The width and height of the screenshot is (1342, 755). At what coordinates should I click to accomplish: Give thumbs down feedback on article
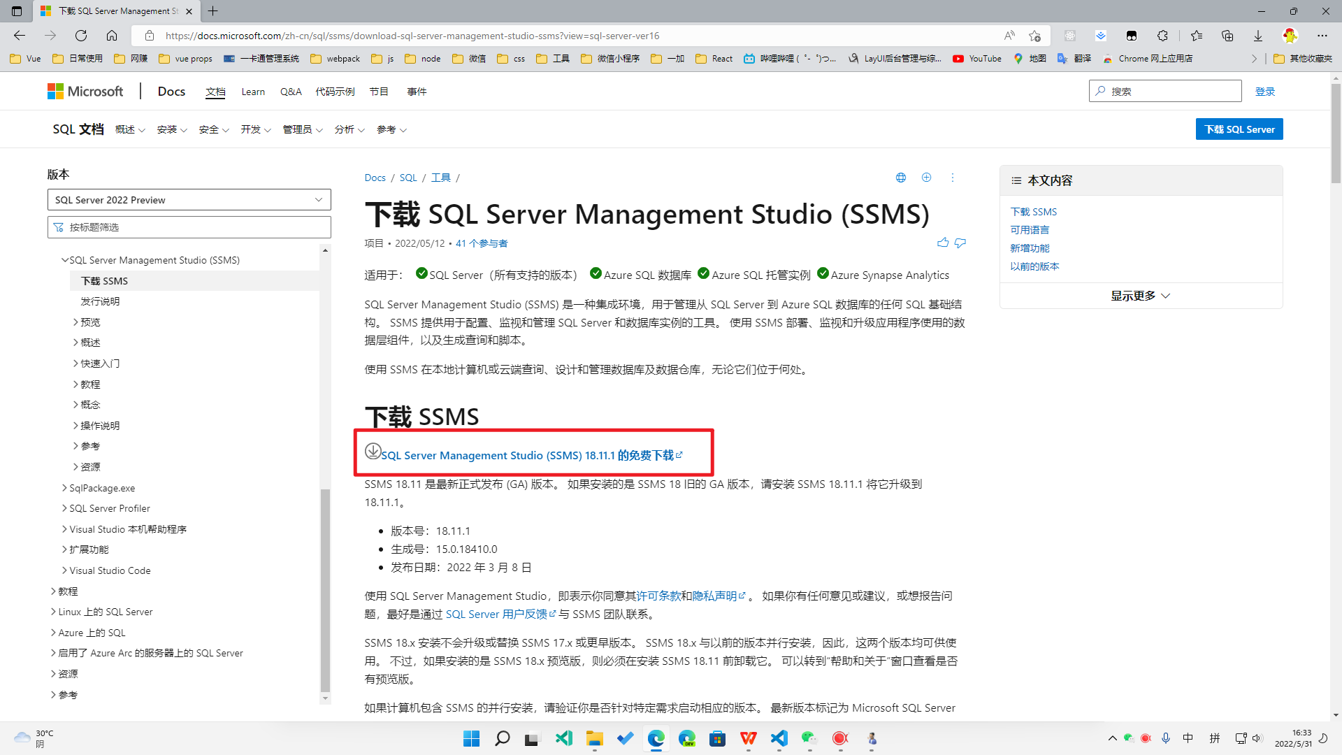960,243
